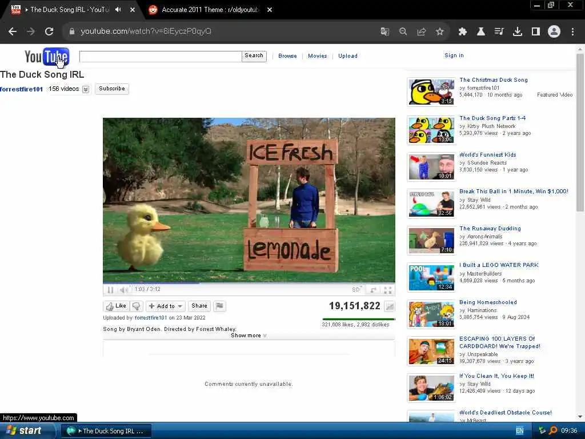Open the Chrome three-dot menu
The image size is (585, 439).
pos(572,32)
